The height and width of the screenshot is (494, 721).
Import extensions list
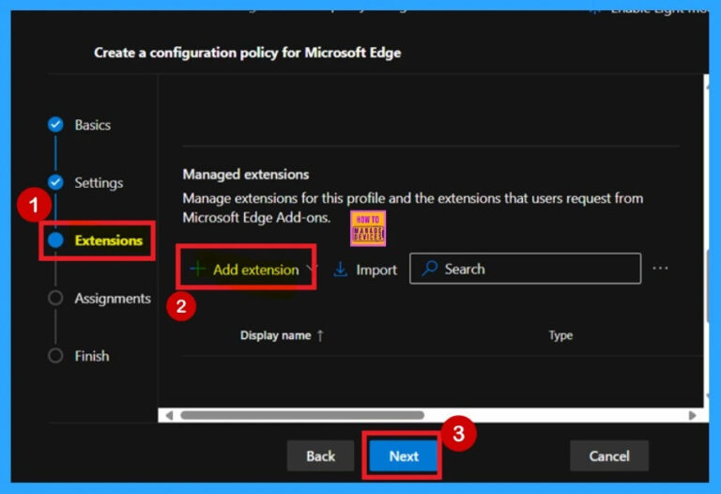(365, 270)
